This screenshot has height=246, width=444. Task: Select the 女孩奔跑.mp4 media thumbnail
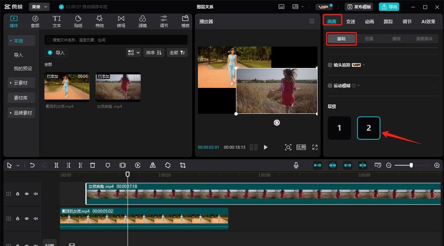click(x=118, y=87)
